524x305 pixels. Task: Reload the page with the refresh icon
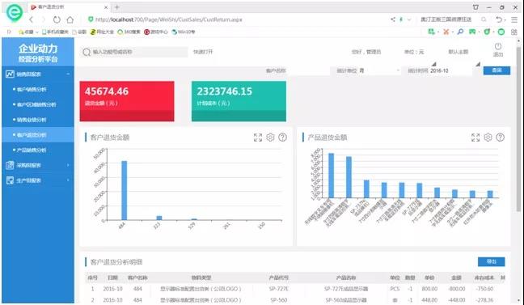point(57,19)
